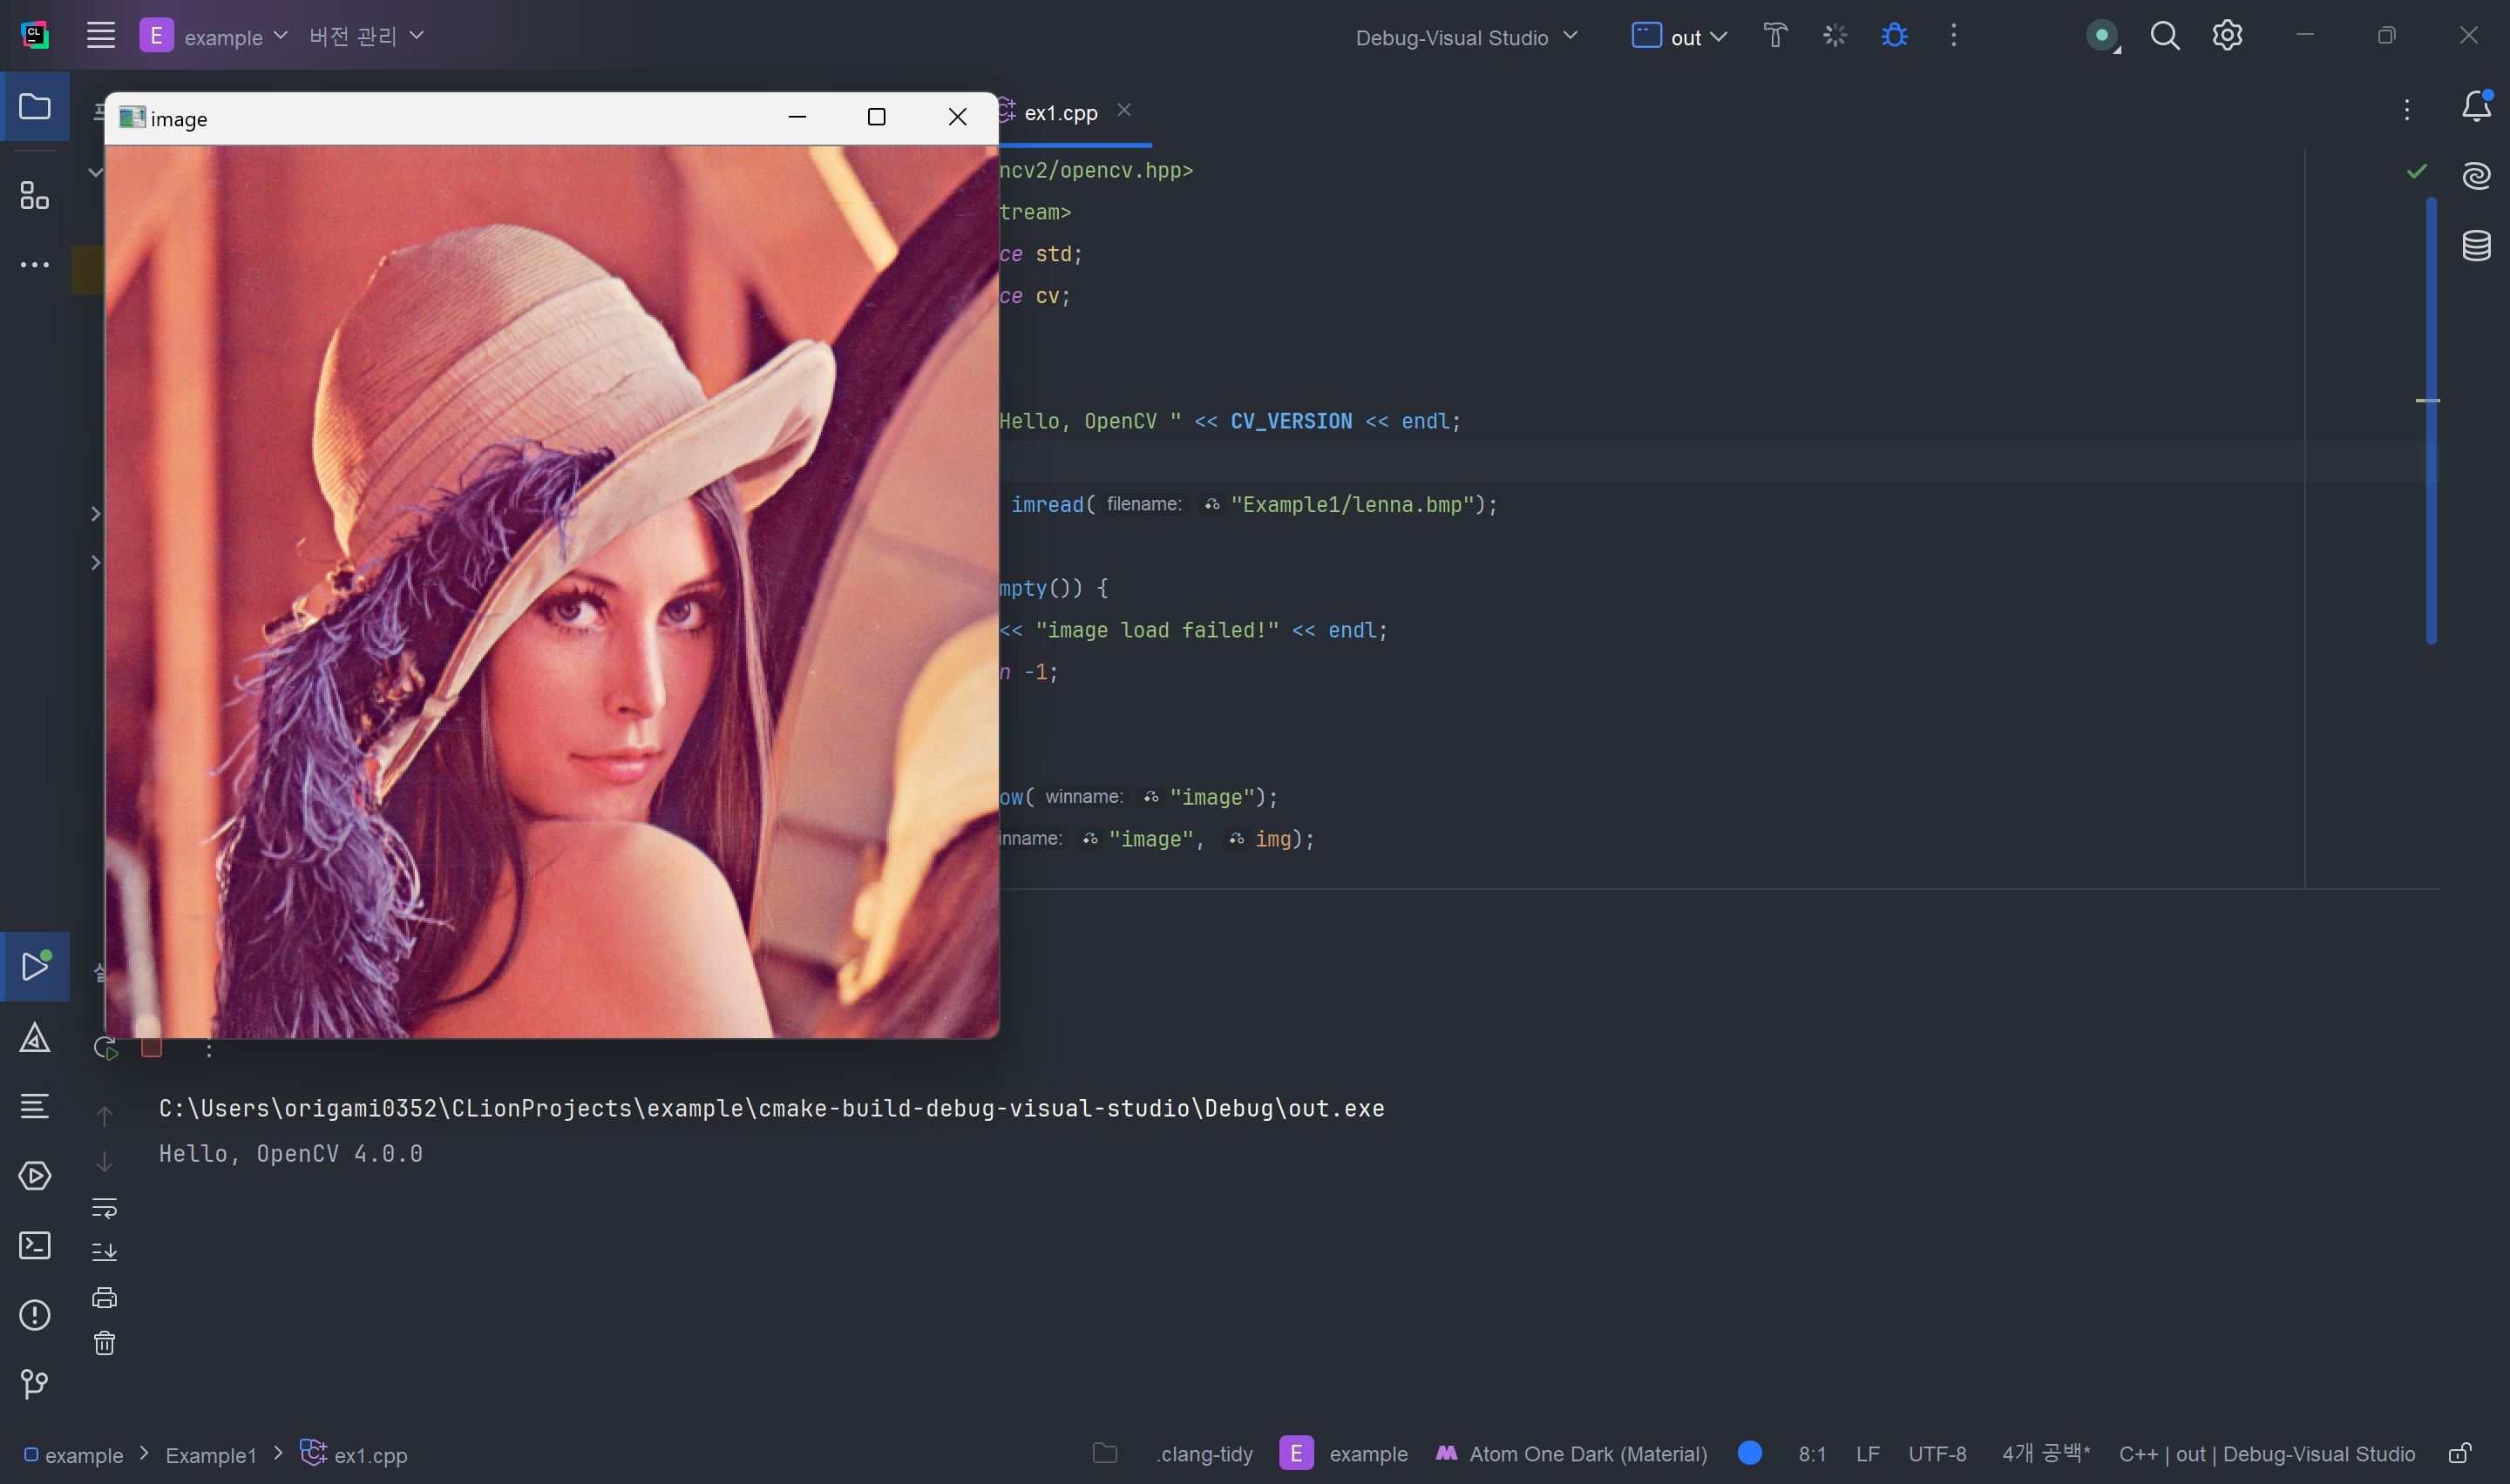The width and height of the screenshot is (2510, 1484).
Task: Open the CMake tool window
Action: (x=35, y=1038)
